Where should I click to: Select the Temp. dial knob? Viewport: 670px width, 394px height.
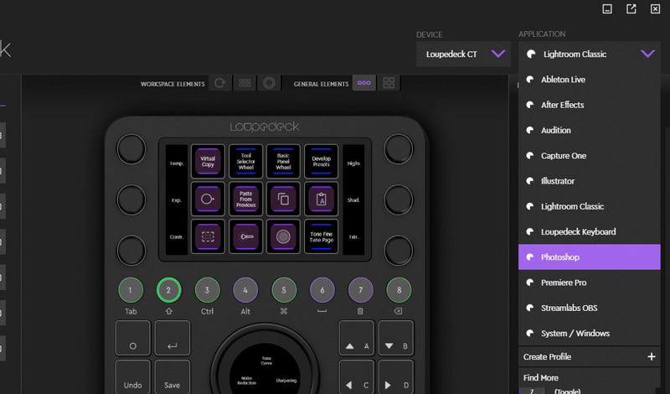point(131,149)
